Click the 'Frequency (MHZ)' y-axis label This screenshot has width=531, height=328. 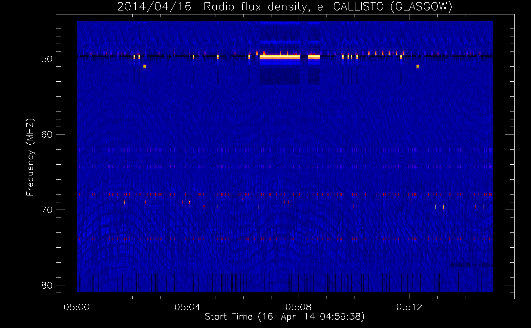[x=30, y=158]
